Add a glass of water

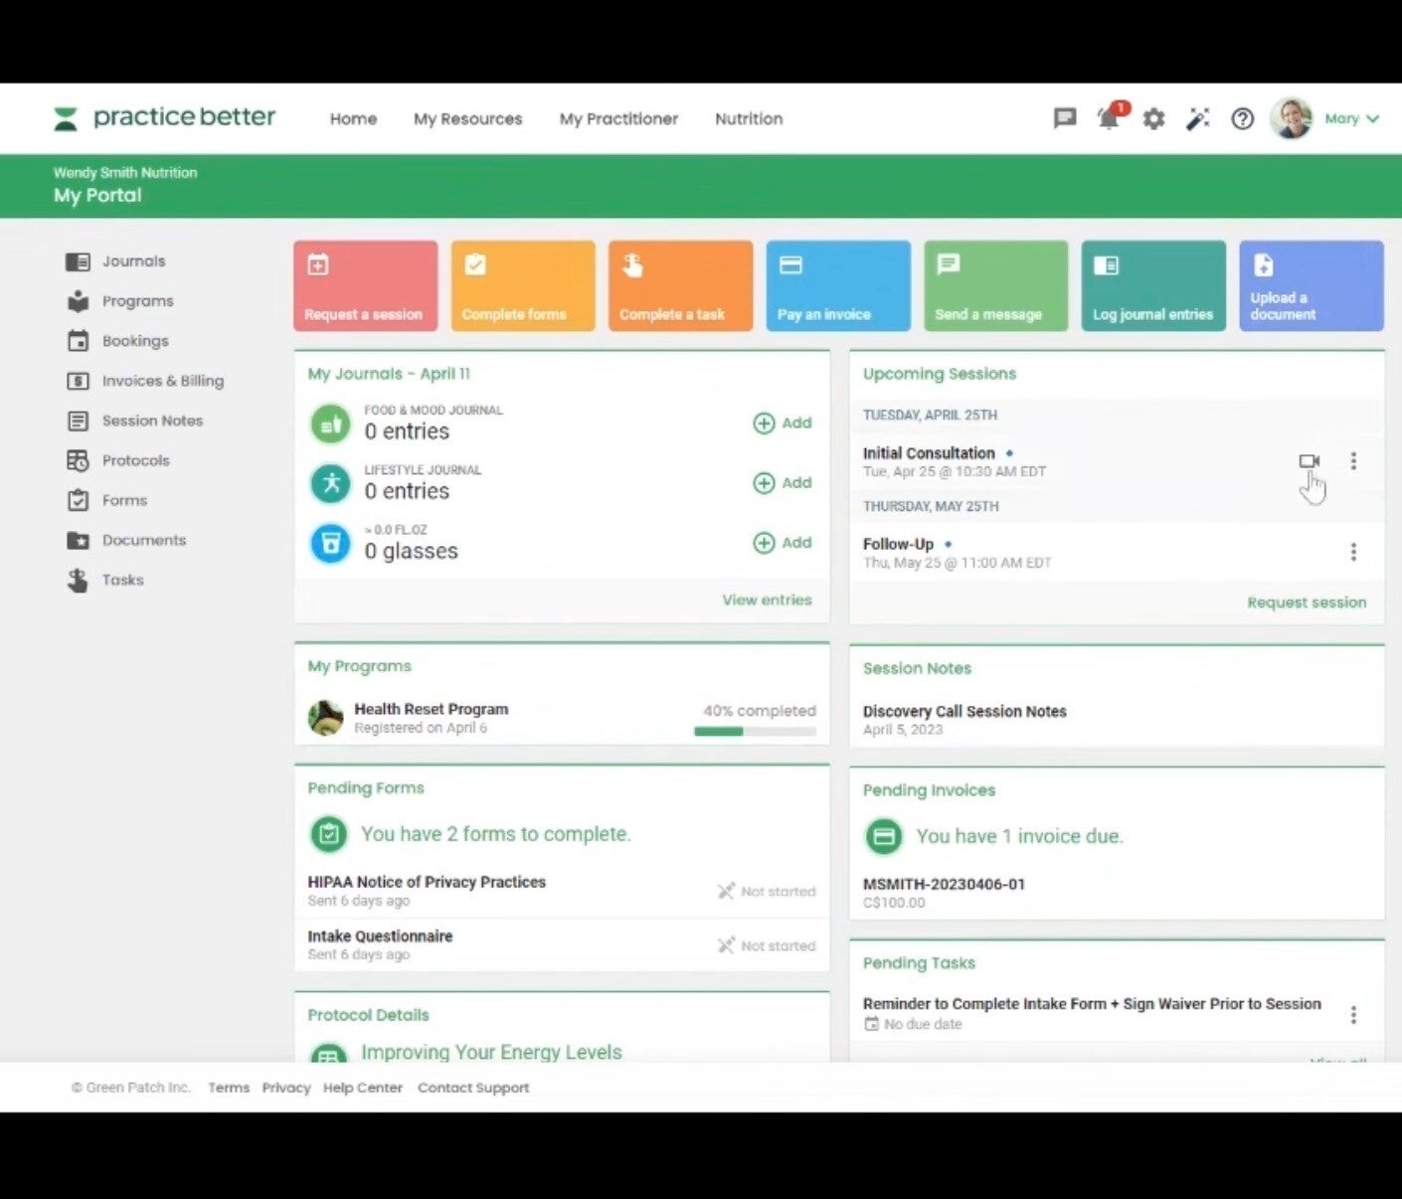click(783, 543)
